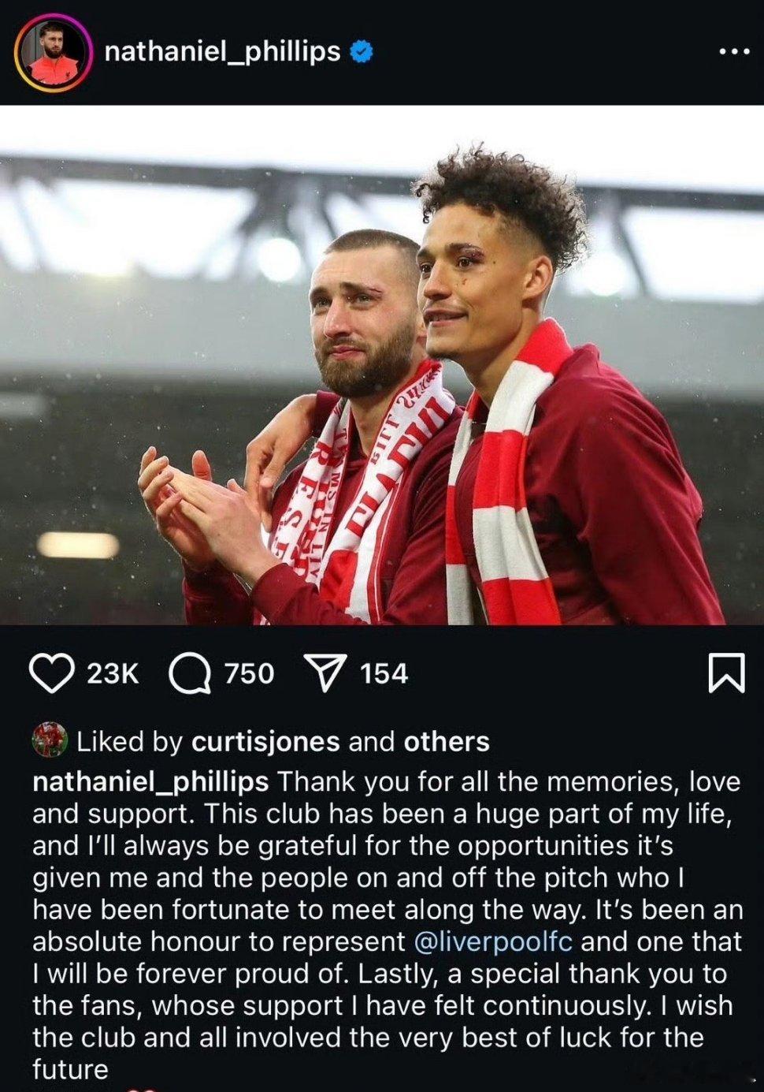Open nathaniel_phillips username in header

[x=222, y=52]
